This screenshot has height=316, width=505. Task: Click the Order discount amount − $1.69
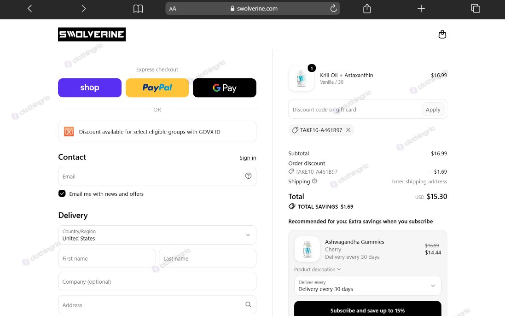tap(438, 172)
